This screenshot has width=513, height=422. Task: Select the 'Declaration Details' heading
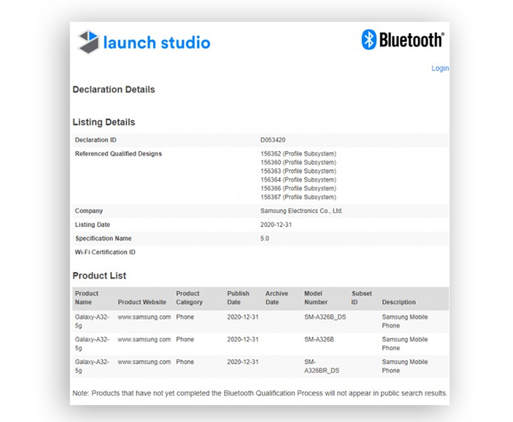pyautogui.click(x=114, y=89)
